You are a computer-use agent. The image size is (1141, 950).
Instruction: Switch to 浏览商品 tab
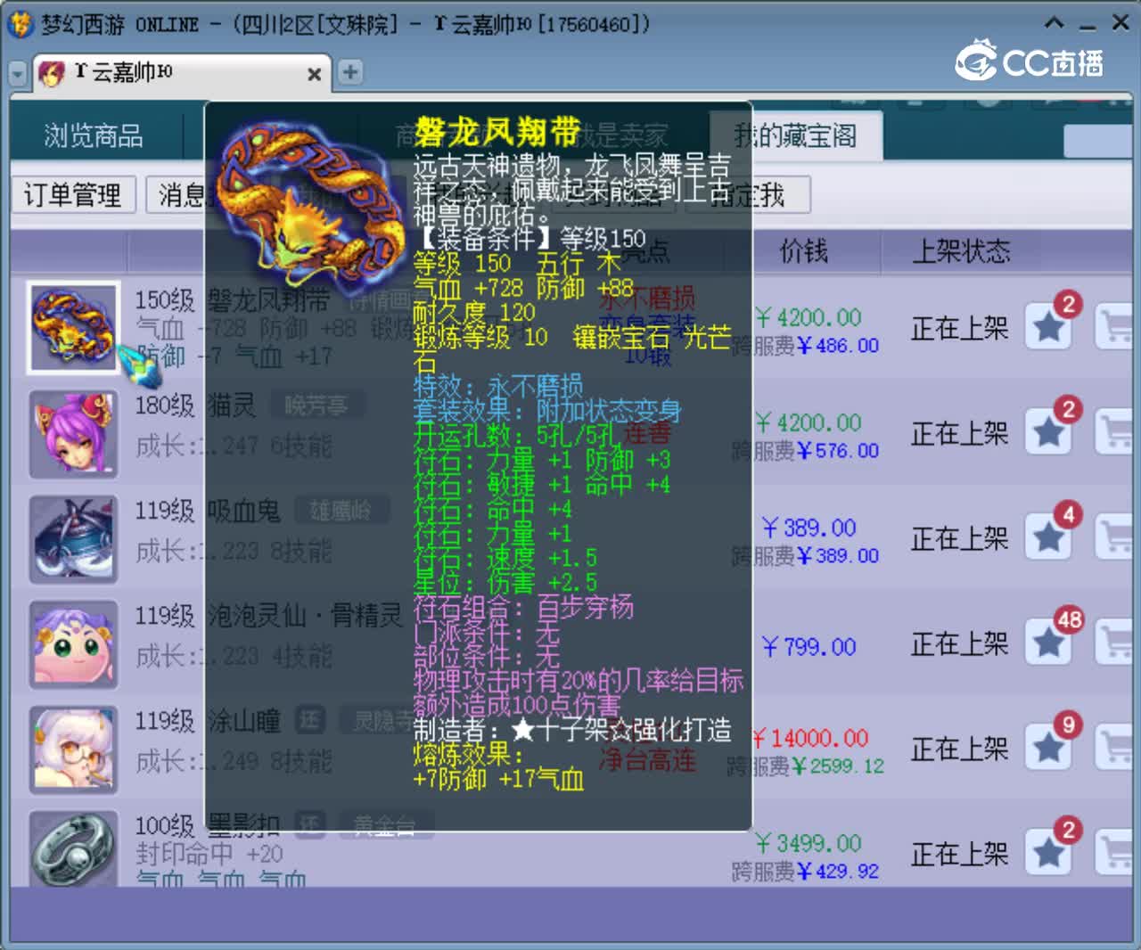[x=93, y=135]
